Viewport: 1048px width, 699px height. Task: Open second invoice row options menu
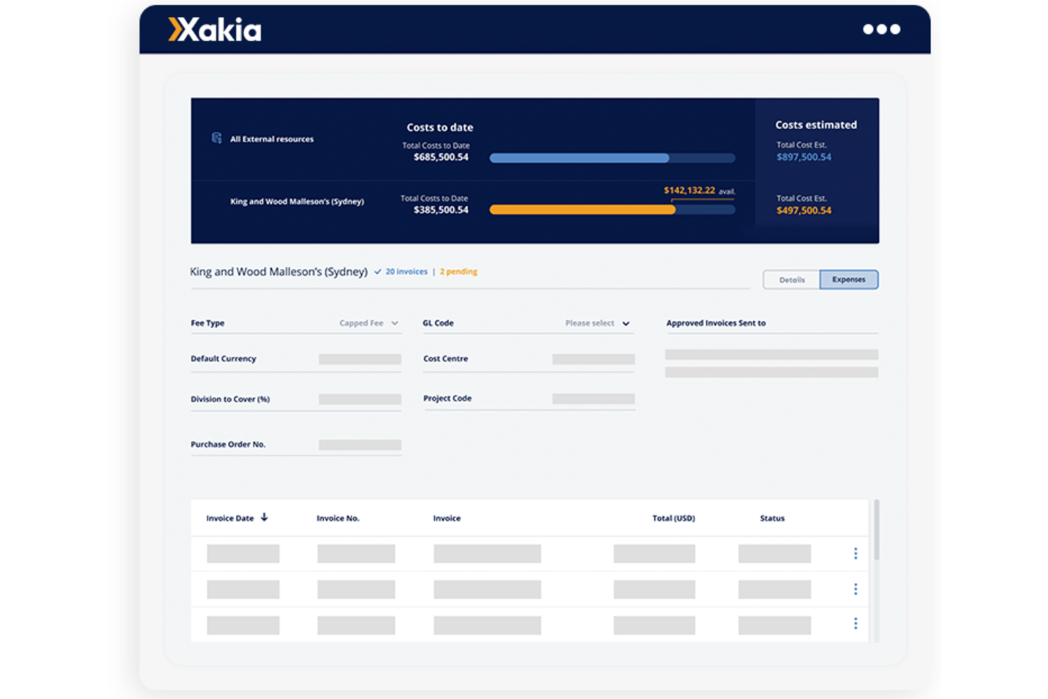click(x=855, y=589)
